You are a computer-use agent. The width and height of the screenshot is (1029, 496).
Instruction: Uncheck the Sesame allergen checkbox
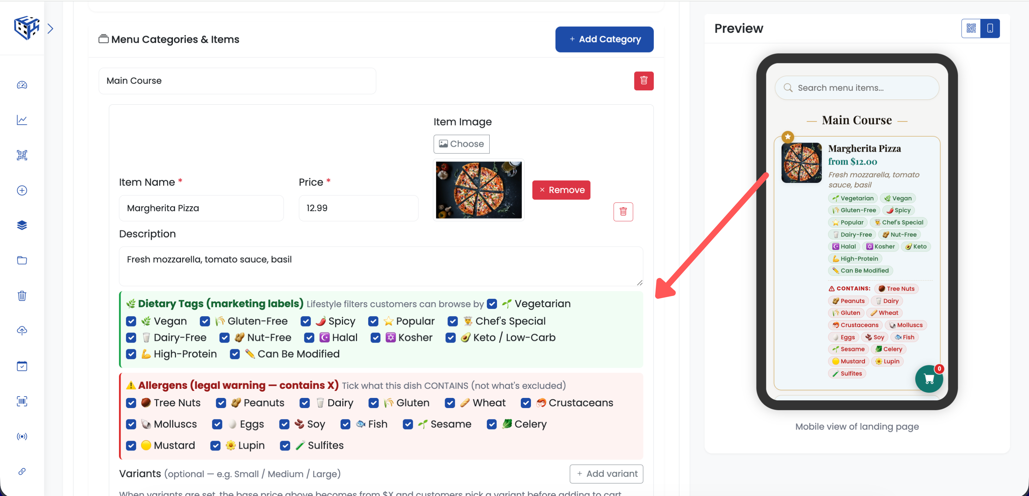(x=408, y=424)
